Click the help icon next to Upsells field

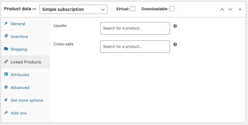coord(175,26)
